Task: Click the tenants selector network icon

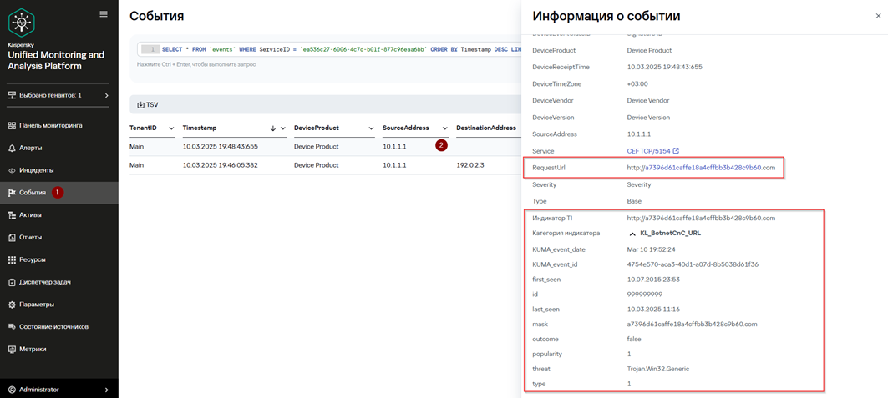Action: tap(12, 95)
